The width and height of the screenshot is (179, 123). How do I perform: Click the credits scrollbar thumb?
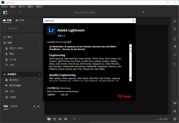click(130, 51)
